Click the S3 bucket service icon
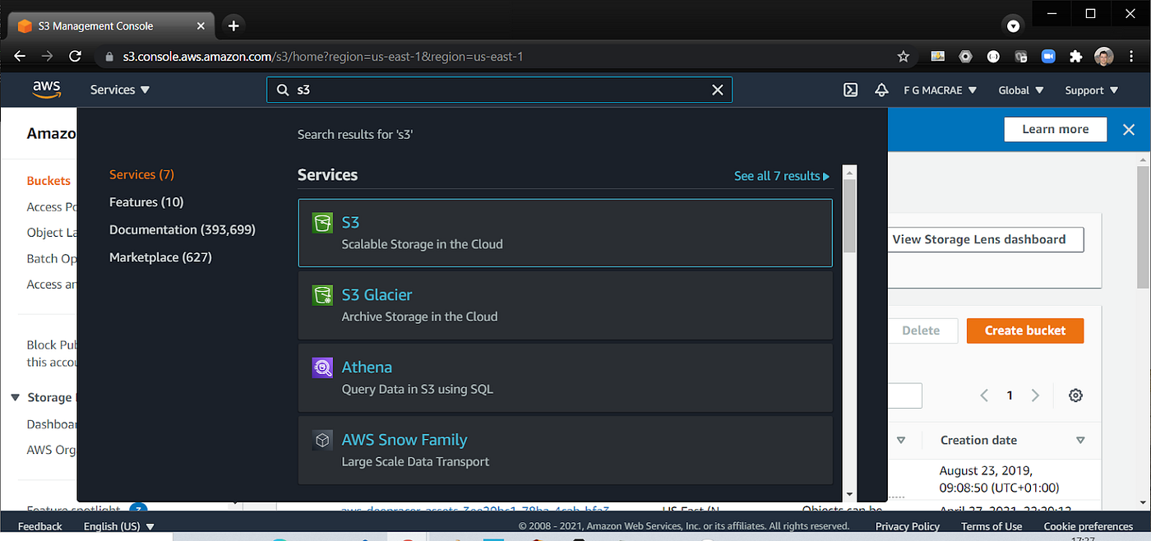Screen dimensions: 1151x541 322,223
